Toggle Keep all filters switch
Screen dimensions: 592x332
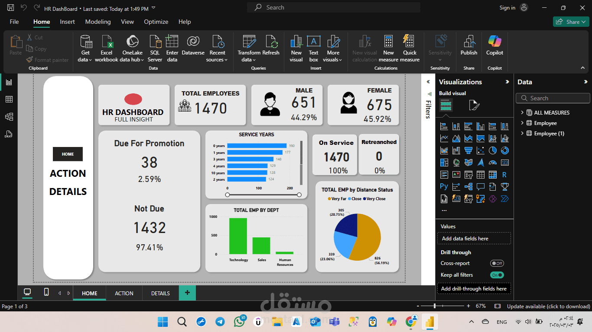point(497,275)
